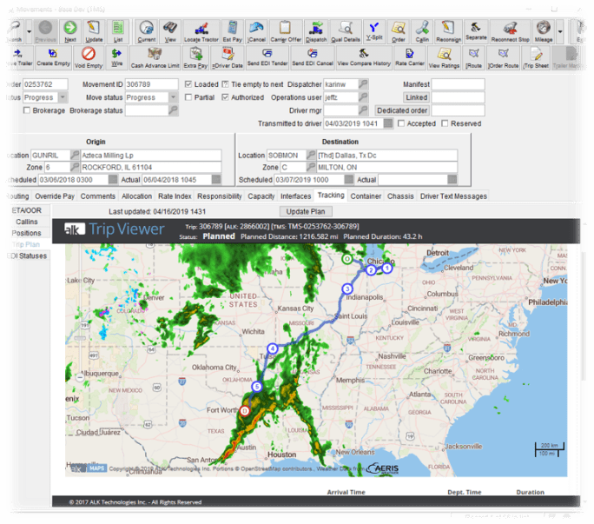Enable the Brokerage checkbox
Viewport: 594px width, 524px height.
(24, 111)
